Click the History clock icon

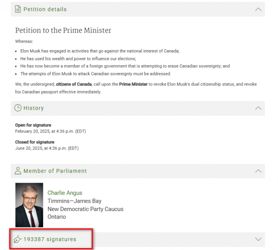click(x=18, y=108)
